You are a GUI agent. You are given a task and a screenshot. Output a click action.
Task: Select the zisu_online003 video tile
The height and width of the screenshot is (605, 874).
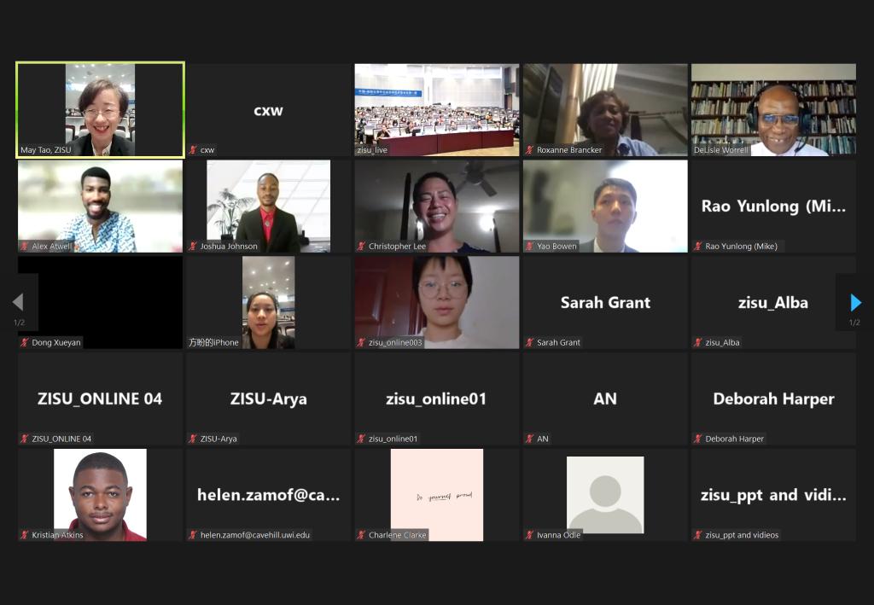tap(437, 302)
